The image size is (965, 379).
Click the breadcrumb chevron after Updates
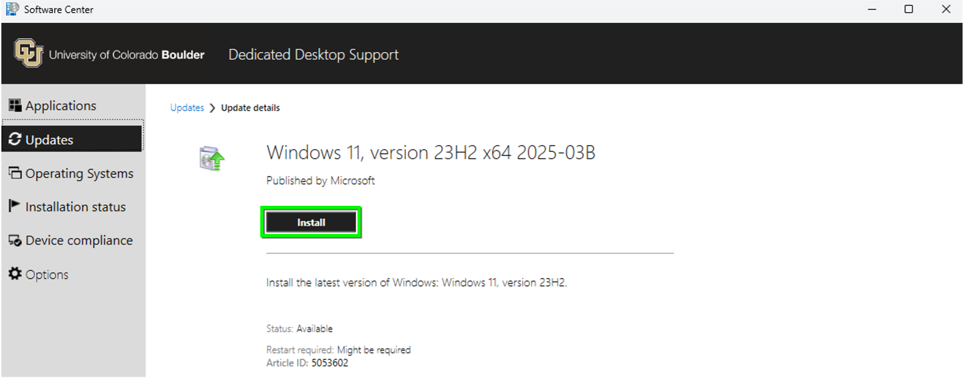coord(212,108)
